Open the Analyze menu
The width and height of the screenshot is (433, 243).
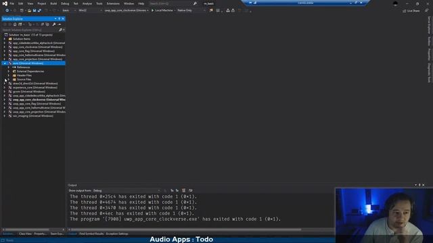(x=87, y=3)
